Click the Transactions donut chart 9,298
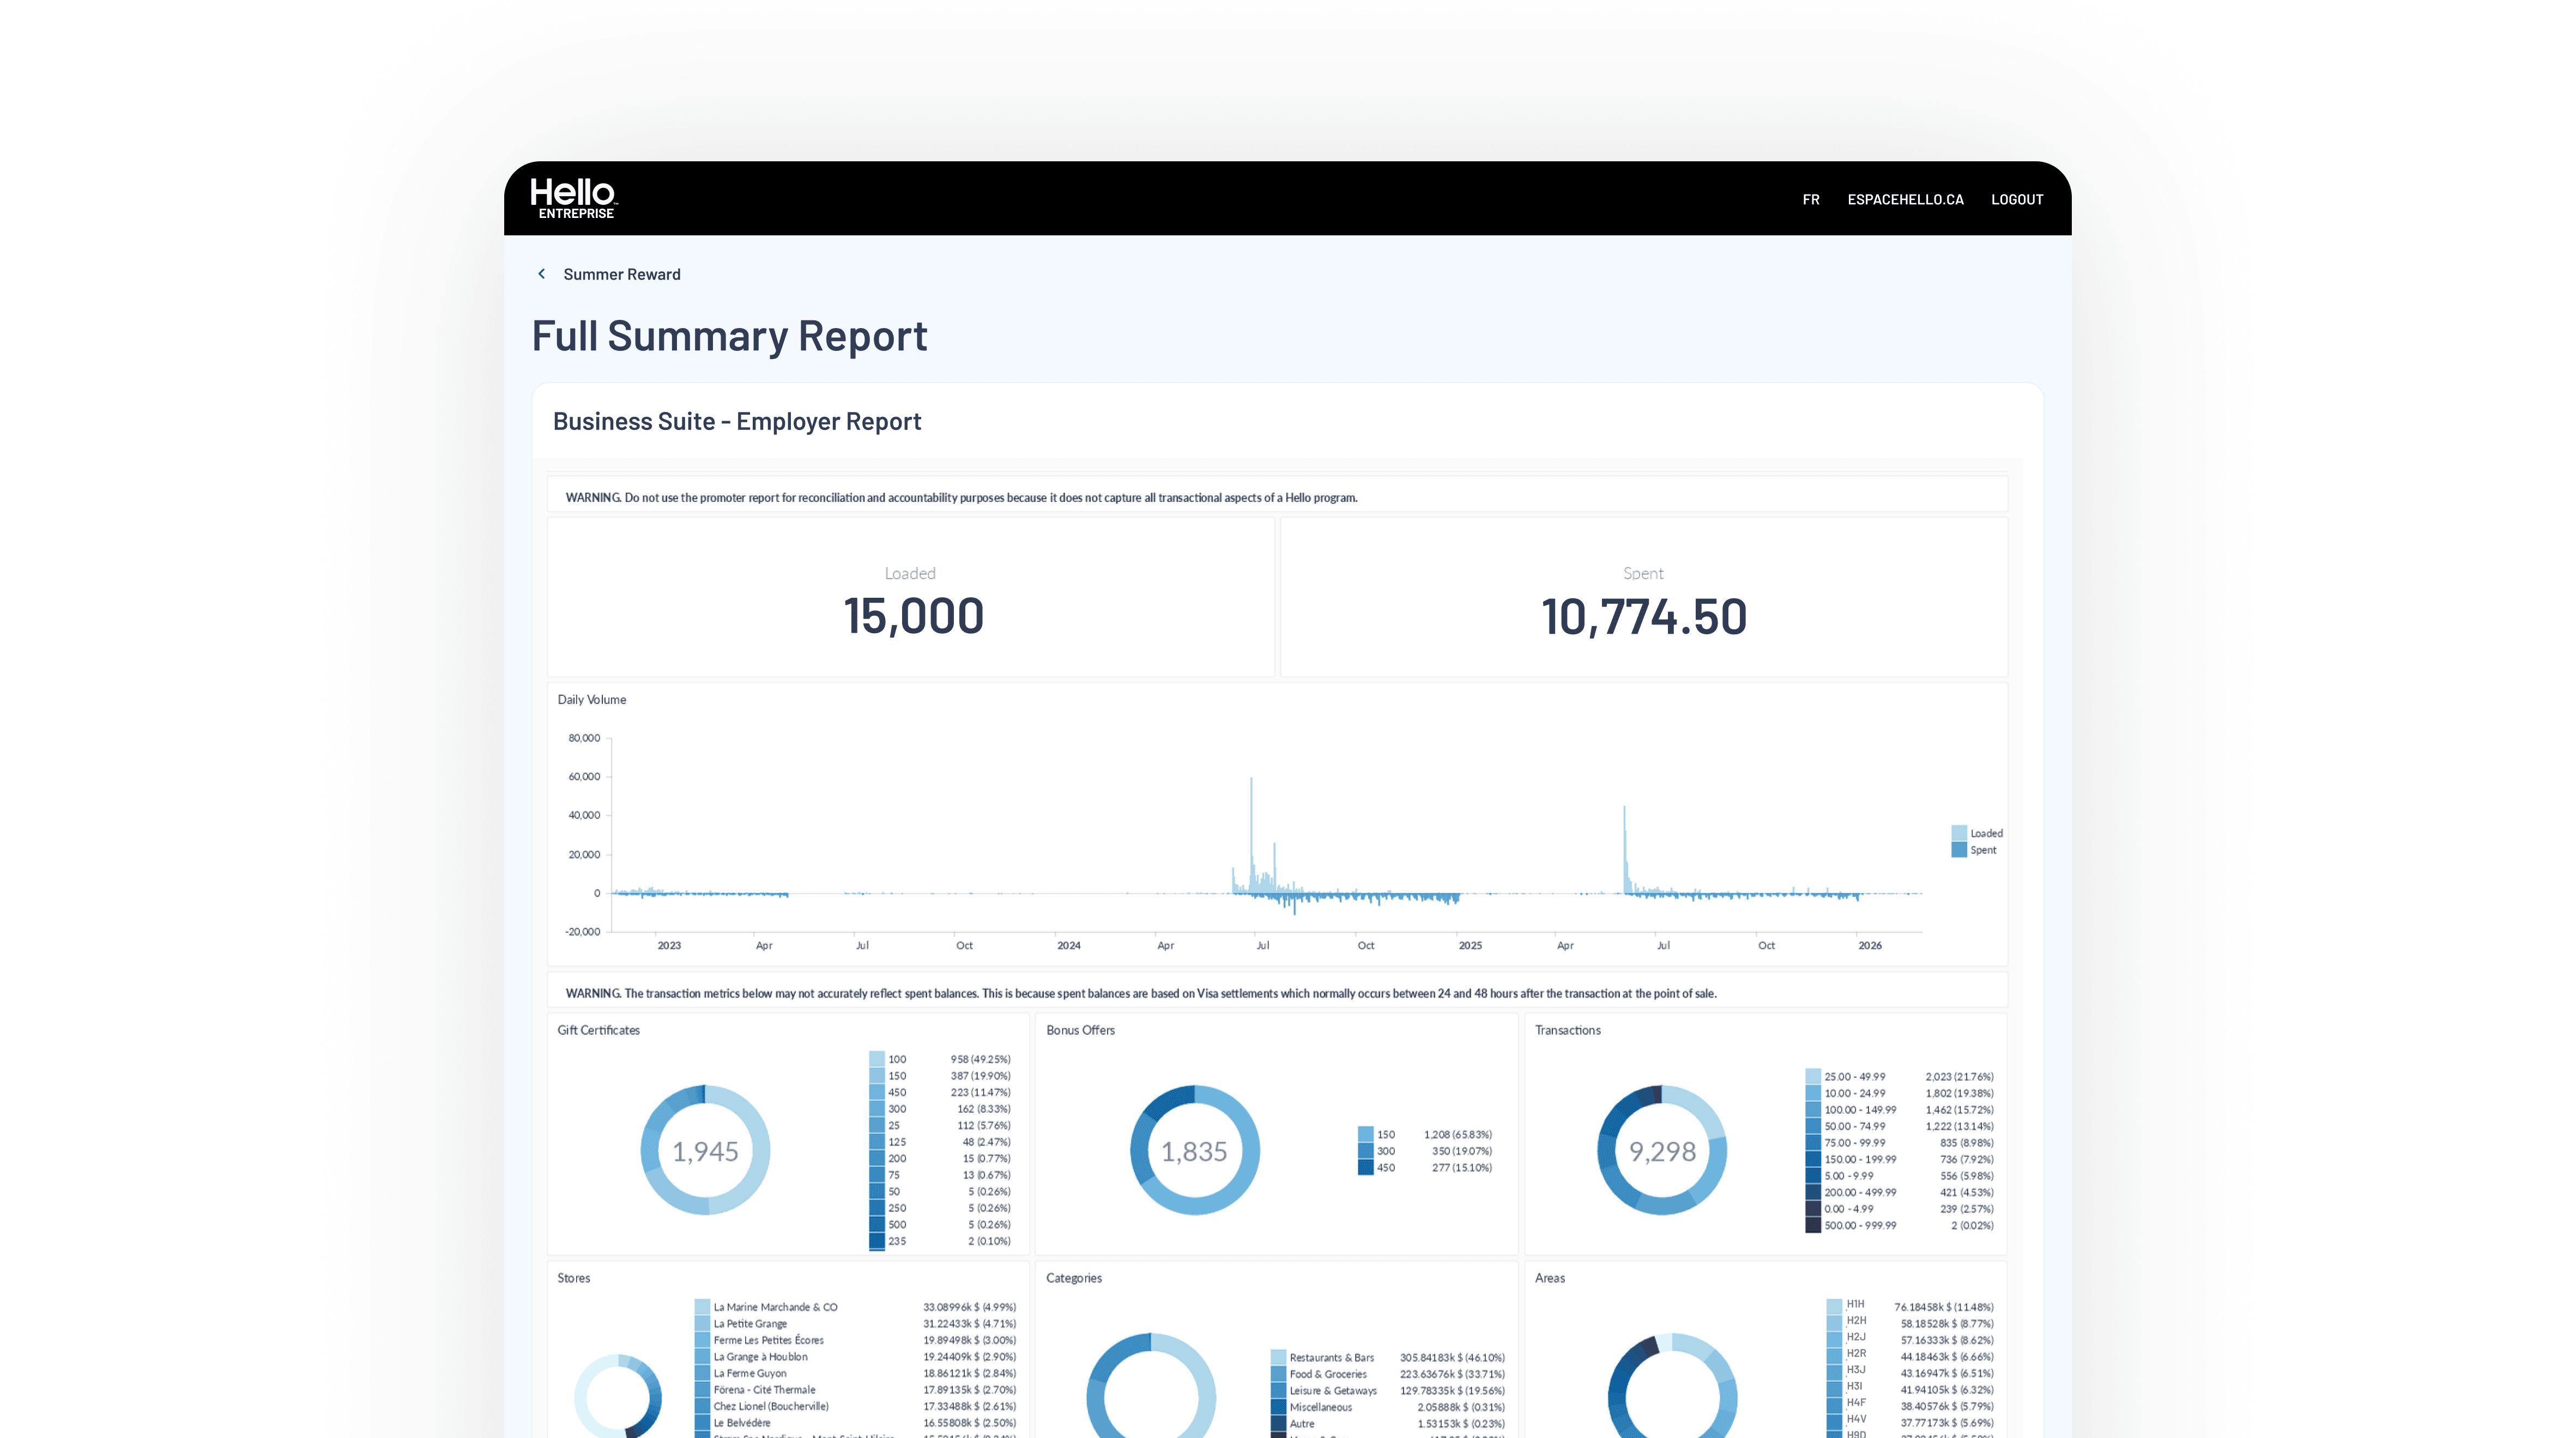 tap(1662, 1151)
